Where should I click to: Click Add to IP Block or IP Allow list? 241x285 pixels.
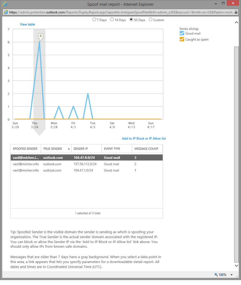144,138
